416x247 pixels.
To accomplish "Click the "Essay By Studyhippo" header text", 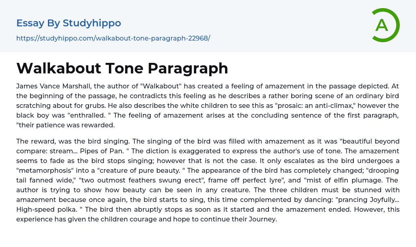I will [x=69, y=23].
